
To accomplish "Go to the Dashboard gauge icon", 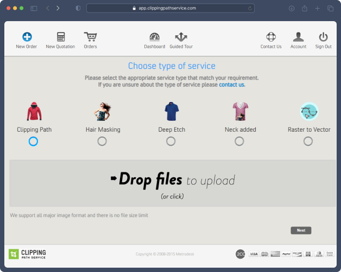I will click(x=154, y=37).
